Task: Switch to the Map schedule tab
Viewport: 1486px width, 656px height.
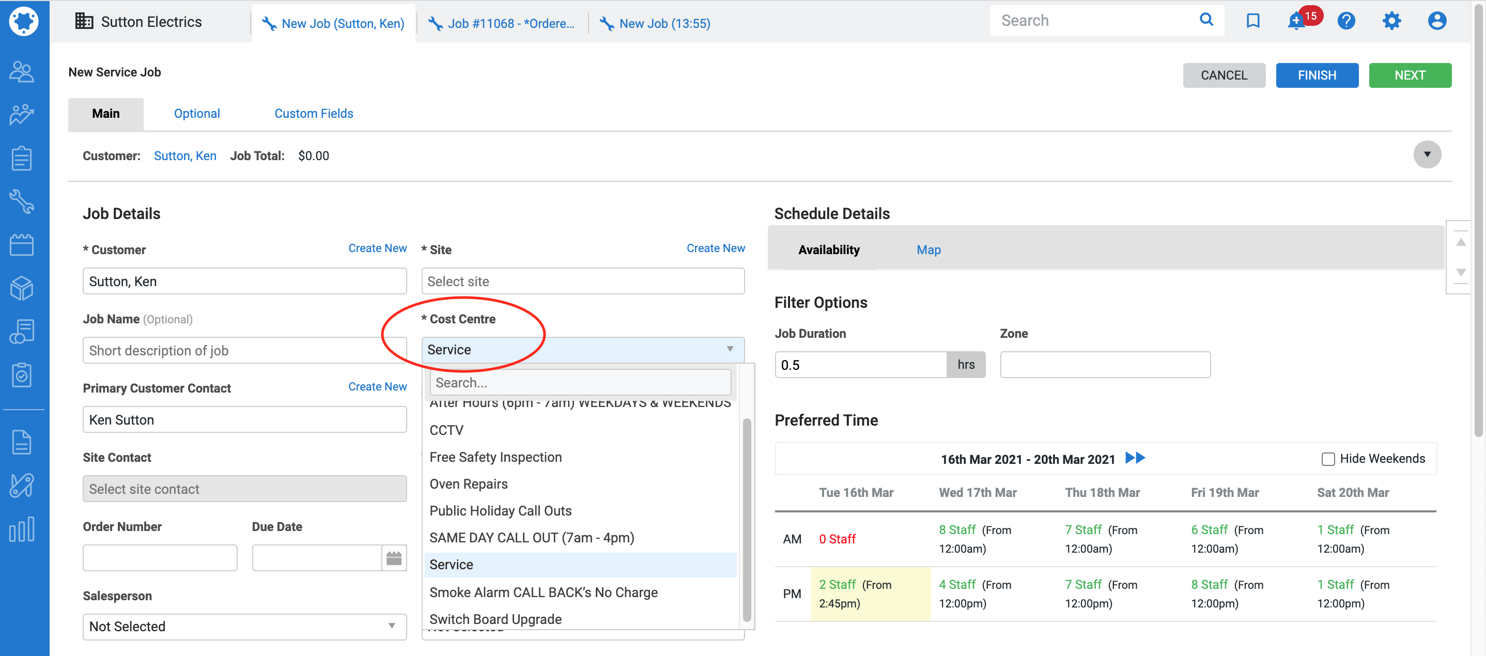Action: pos(928,249)
